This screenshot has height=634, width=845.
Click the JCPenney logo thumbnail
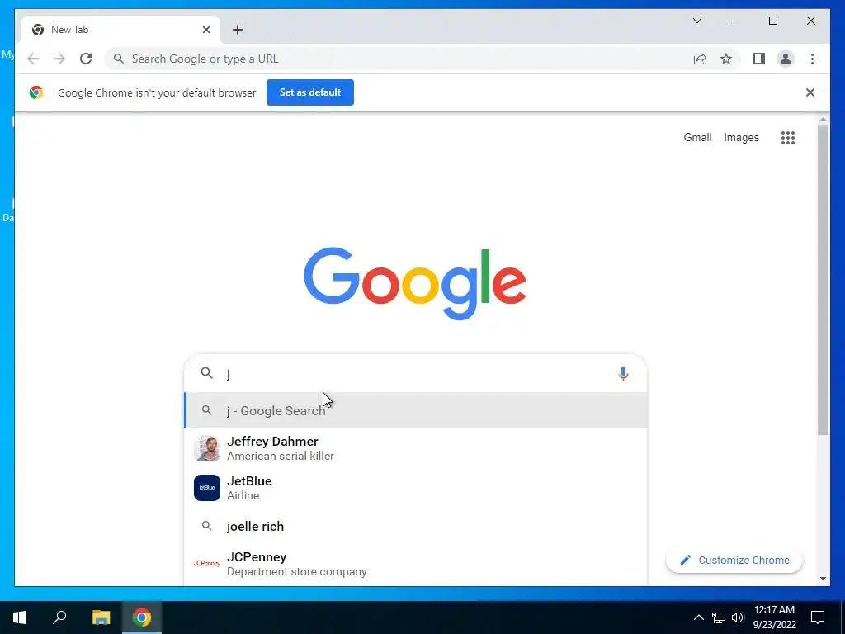pos(207,563)
